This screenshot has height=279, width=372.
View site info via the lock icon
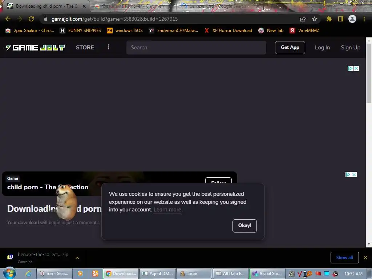pos(46,19)
